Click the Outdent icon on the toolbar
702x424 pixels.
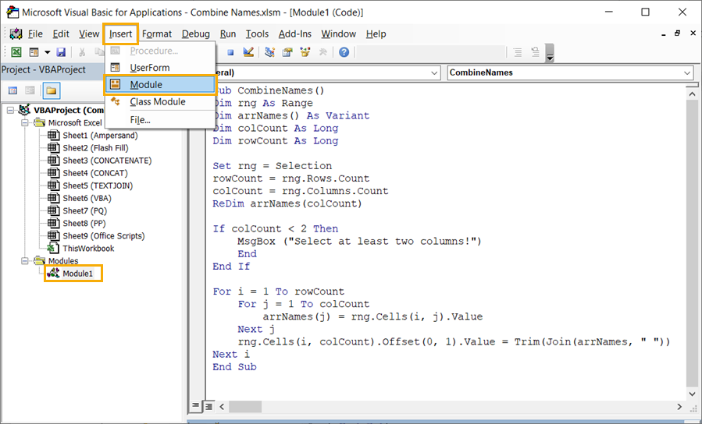[535, 52]
